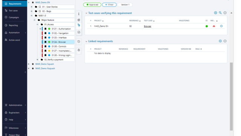Collapse the 01_Access folder
The image size is (241, 136).
coord(37,24)
